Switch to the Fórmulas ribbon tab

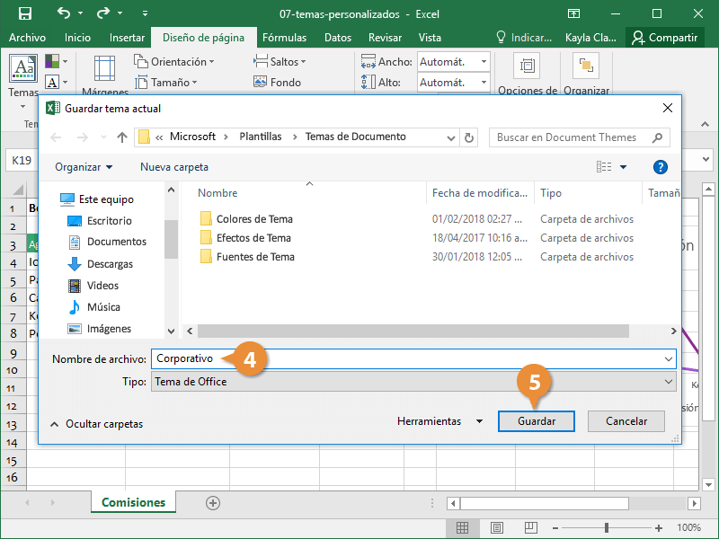pos(284,38)
